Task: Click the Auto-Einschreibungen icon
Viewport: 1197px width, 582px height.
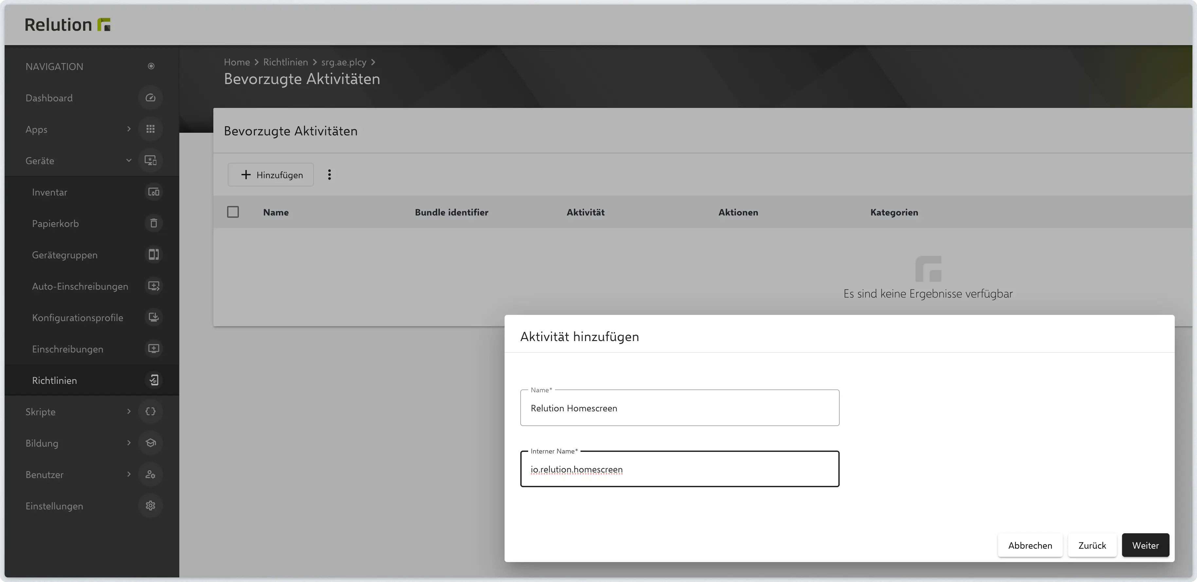Action: point(153,286)
